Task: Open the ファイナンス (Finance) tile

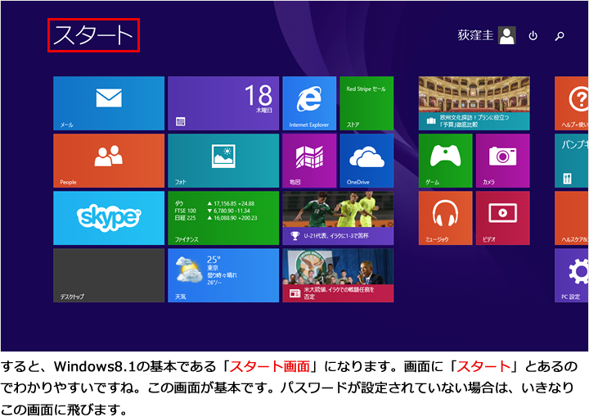Action: [x=223, y=218]
